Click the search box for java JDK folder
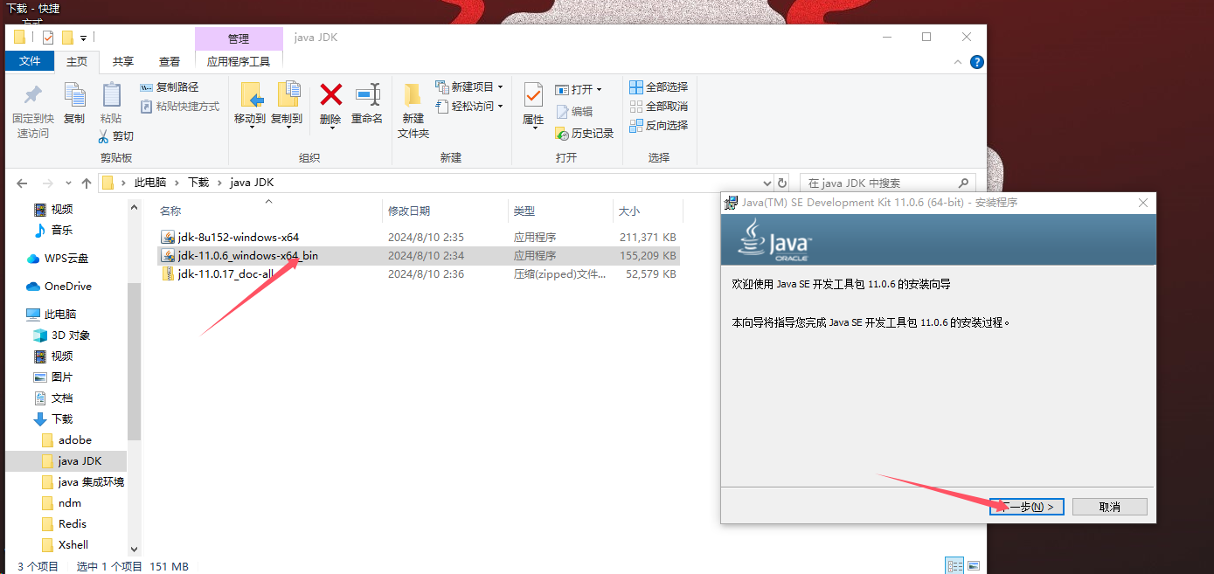 click(888, 182)
